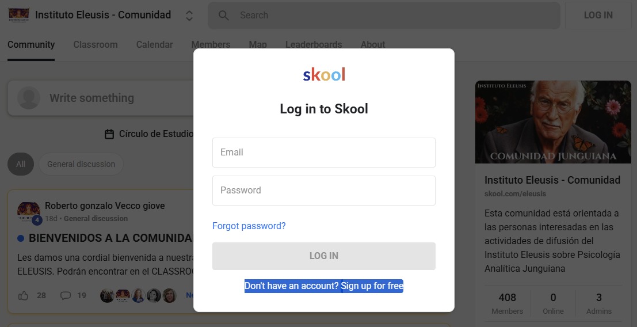Screen dimensions: 637x327
Task: Click the Forgot password? link
Action: [249, 226]
